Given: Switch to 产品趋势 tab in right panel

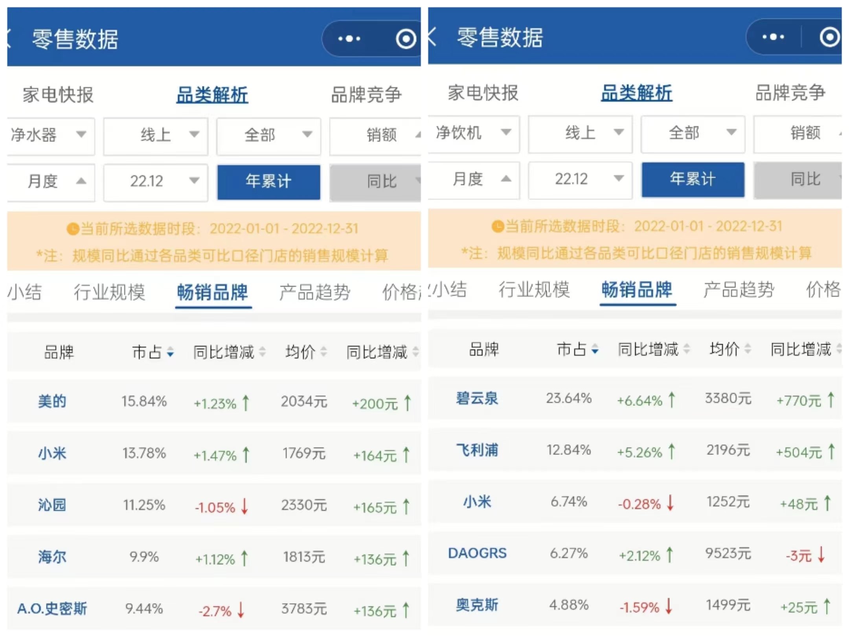Looking at the screenshot, I should (739, 290).
